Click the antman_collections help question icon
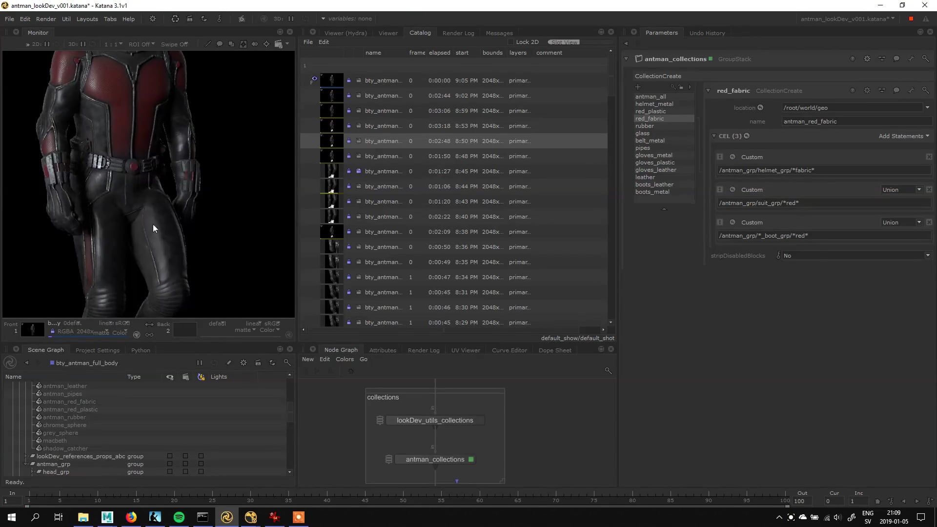This screenshot has width=937, height=527. [853, 59]
